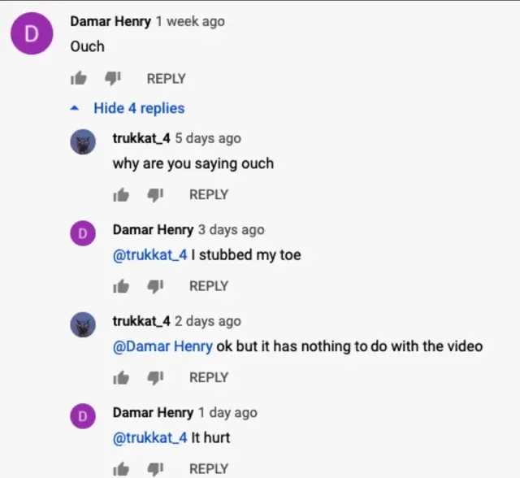Dislike the "nothing to do with the video" reply
This screenshot has height=478, width=520.
155,377
